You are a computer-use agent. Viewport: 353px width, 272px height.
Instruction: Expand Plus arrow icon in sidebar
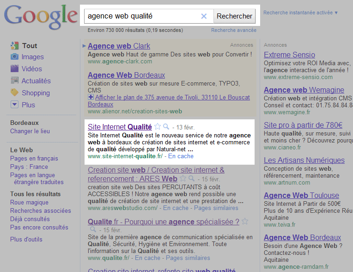click(x=15, y=105)
